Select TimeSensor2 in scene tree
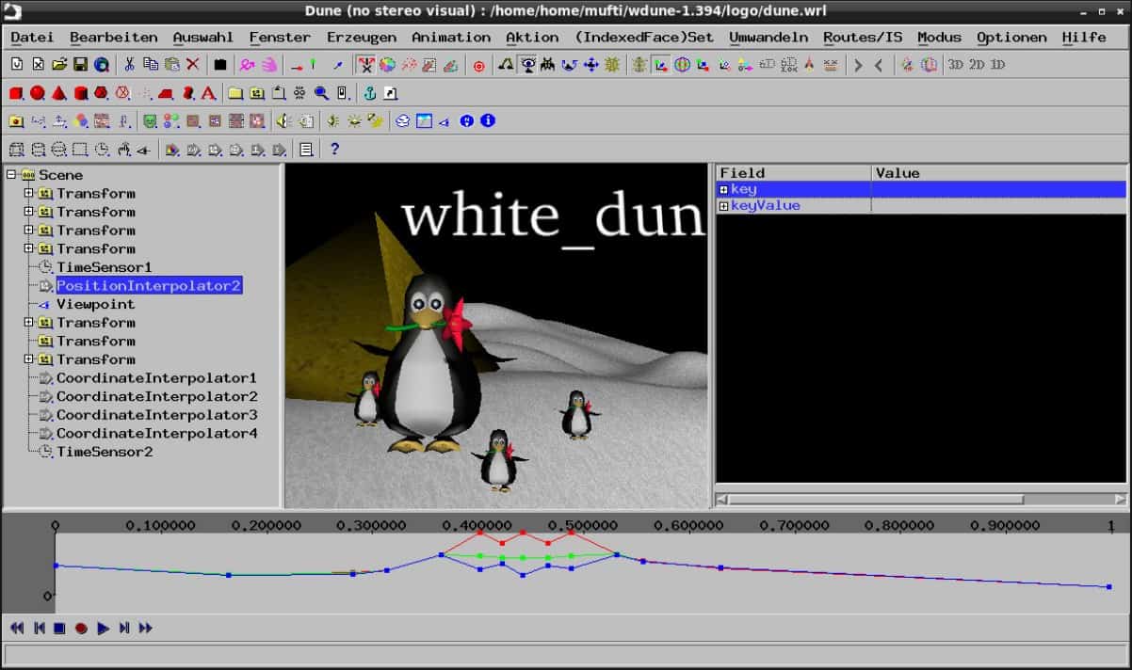 pos(104,452)
